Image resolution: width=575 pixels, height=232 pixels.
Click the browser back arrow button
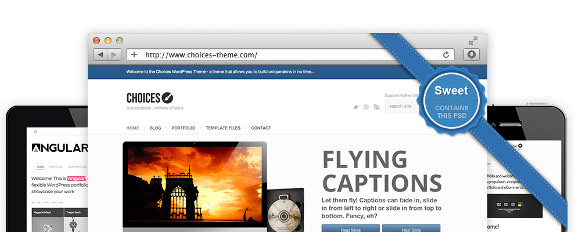100,55
